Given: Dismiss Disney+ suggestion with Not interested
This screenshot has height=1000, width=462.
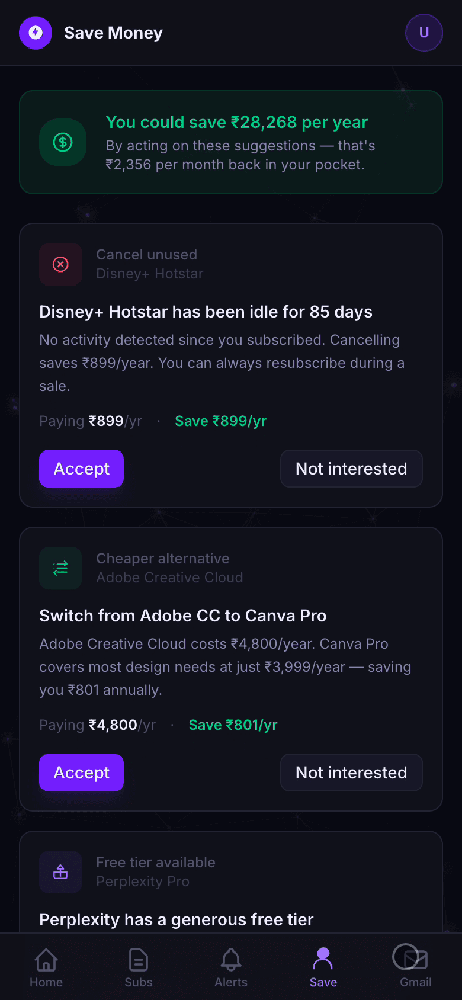Looking at the screenshot, I should pos(351,469).
